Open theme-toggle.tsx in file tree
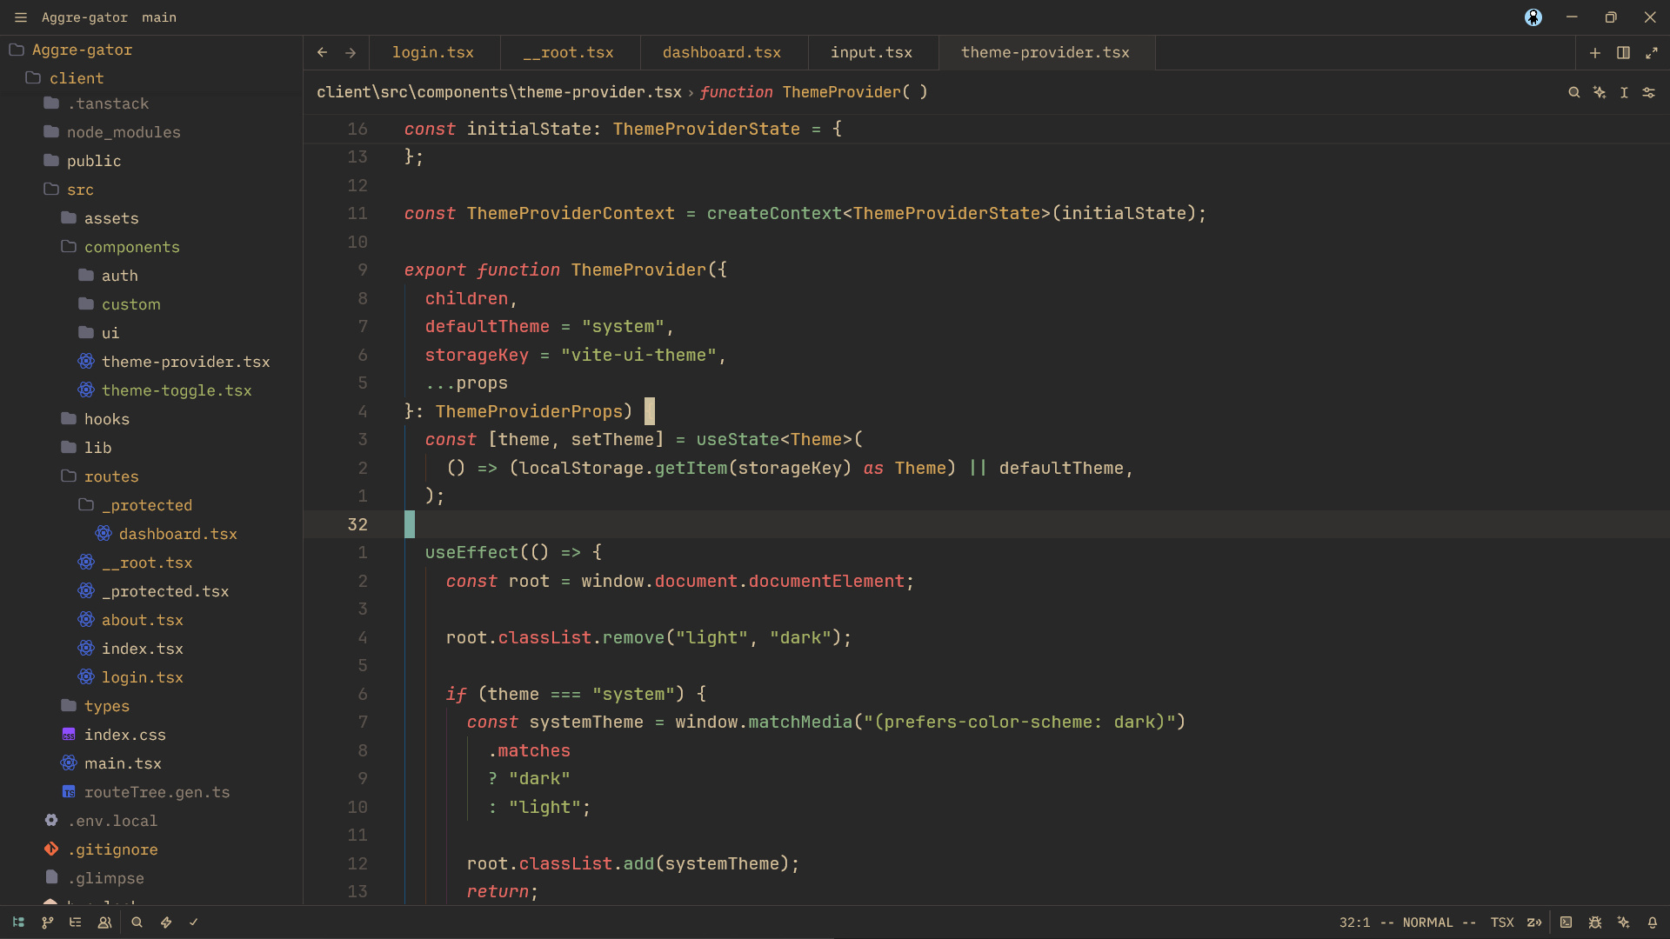Image resolution: width=1670 pixels, height=939 pixels. click(x=177, y=390)
